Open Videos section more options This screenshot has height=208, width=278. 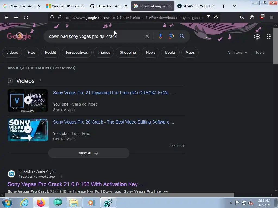(x=40, y=81)
